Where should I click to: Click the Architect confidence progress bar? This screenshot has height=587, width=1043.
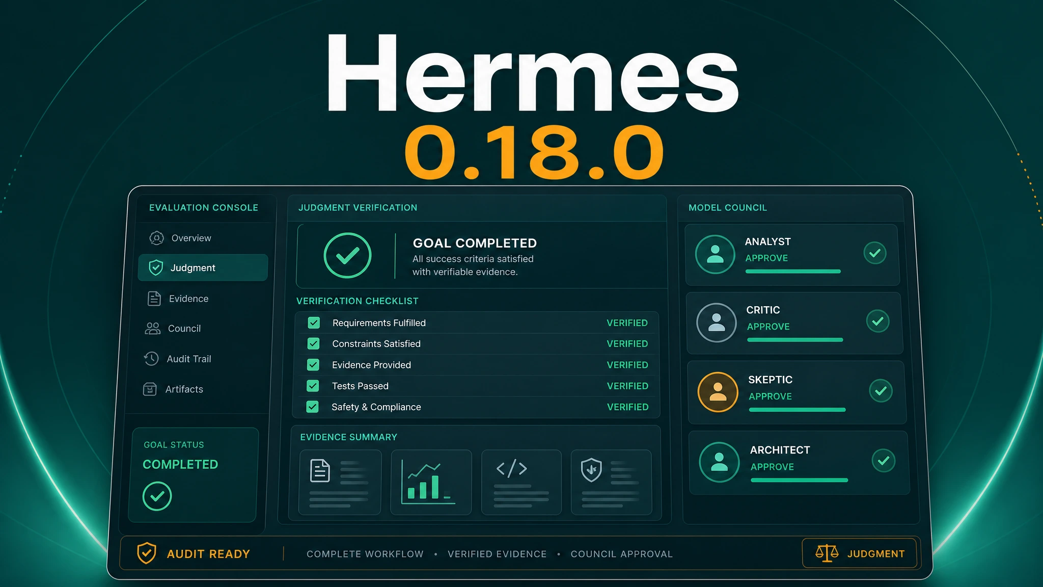[x=799, y=480]
